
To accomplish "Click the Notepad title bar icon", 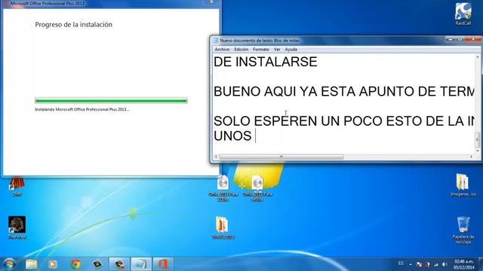I will 216,41.
